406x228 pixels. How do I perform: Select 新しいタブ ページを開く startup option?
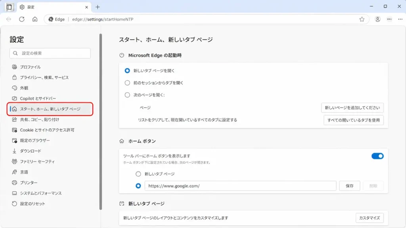point(127,70)
